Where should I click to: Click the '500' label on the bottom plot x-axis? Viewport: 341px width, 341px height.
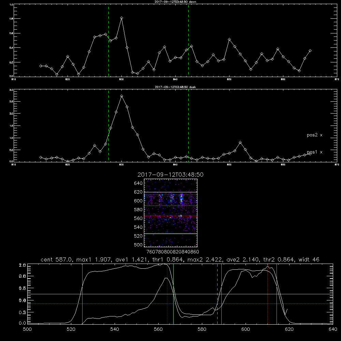[27, 329]
